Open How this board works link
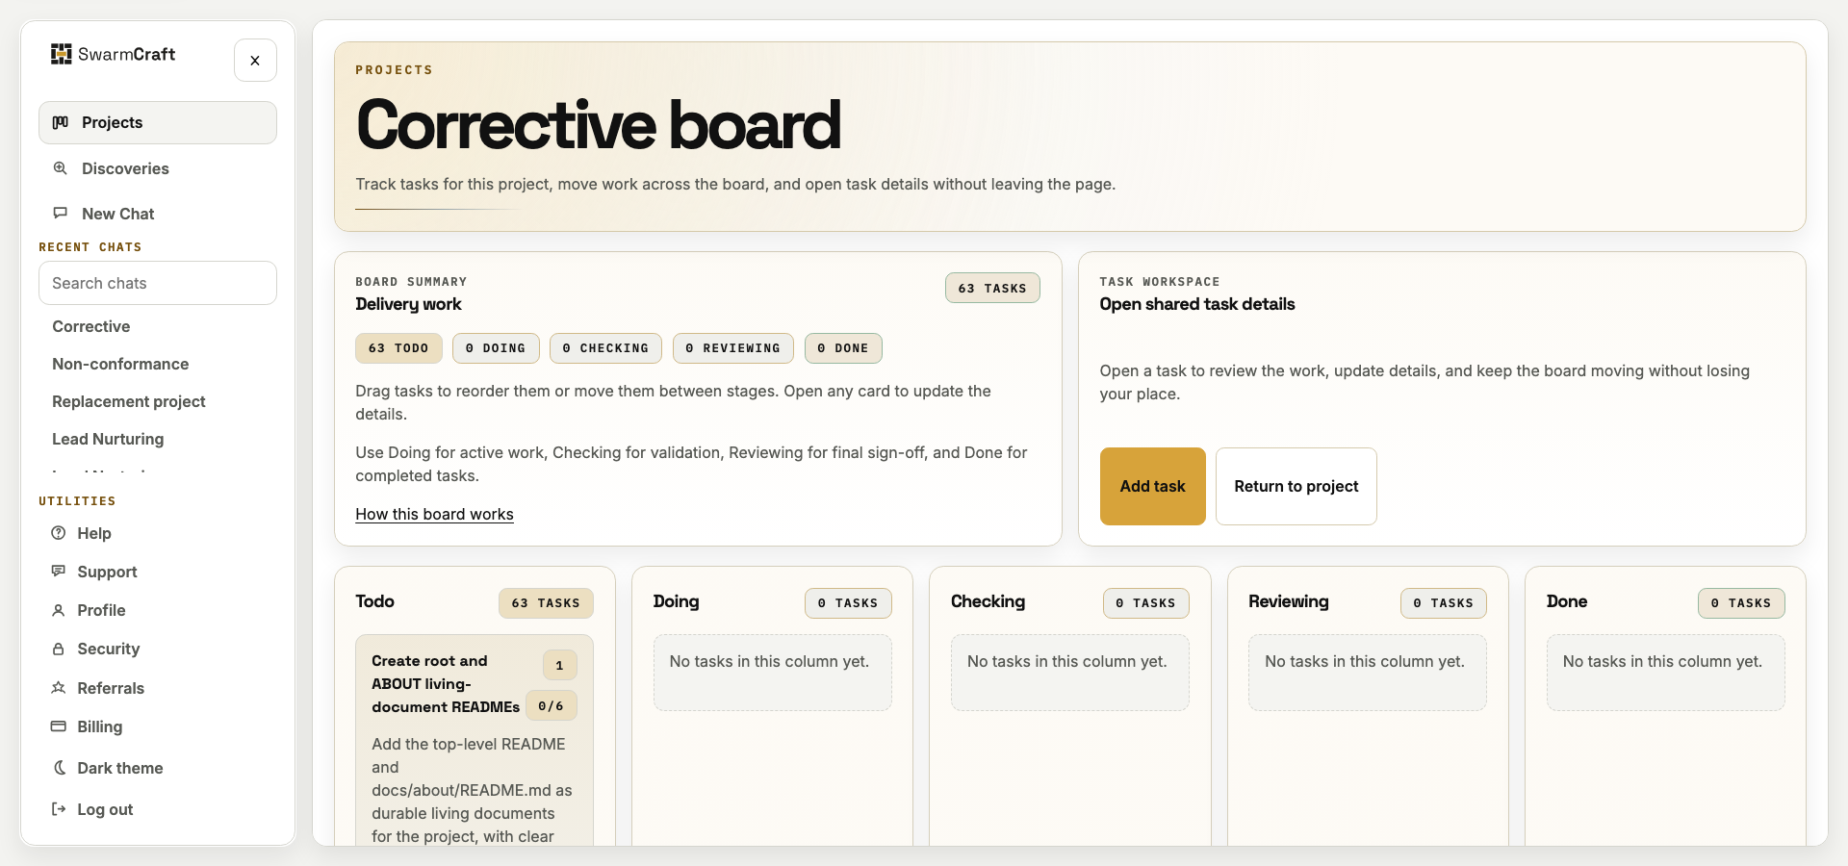The height and width of the screenshot is (866, 1848). pos(434,514)
